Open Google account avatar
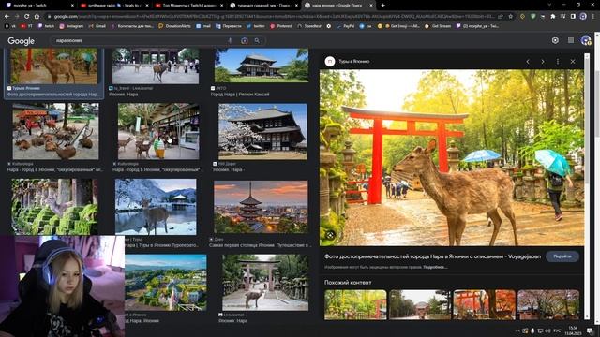Viewport: 600px width, 337px height. 586,40
